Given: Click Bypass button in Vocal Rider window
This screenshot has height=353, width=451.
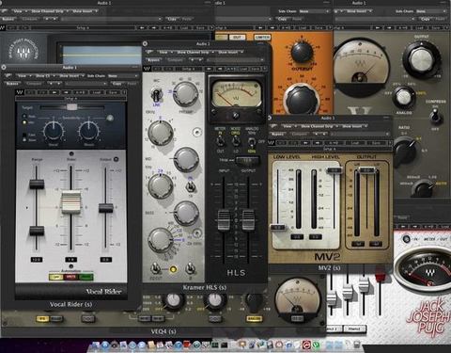Looking at the screenshot, I should coord(12,84).
